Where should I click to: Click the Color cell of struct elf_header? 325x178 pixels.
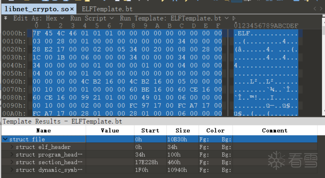coord(215,147)
